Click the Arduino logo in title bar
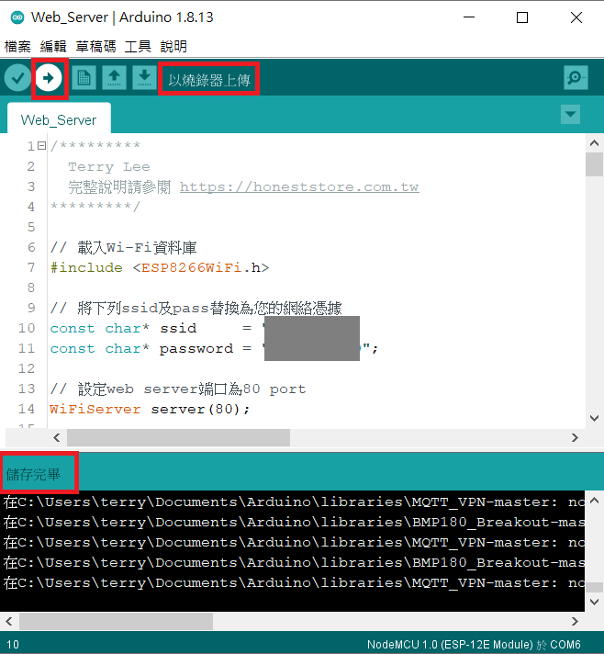The image size is (604, 654). coord(16,17)
